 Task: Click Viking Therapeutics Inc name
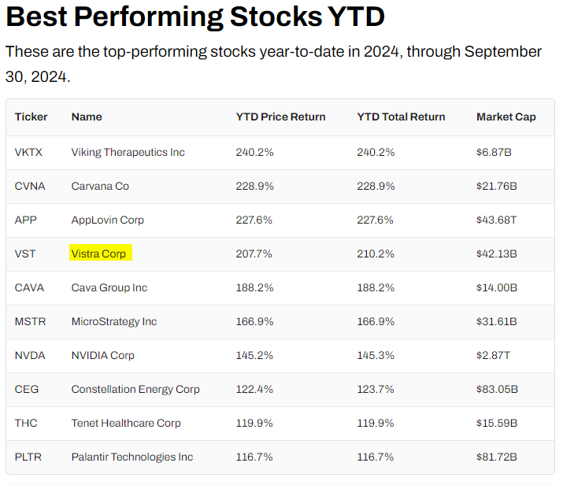tap(128, 152)
